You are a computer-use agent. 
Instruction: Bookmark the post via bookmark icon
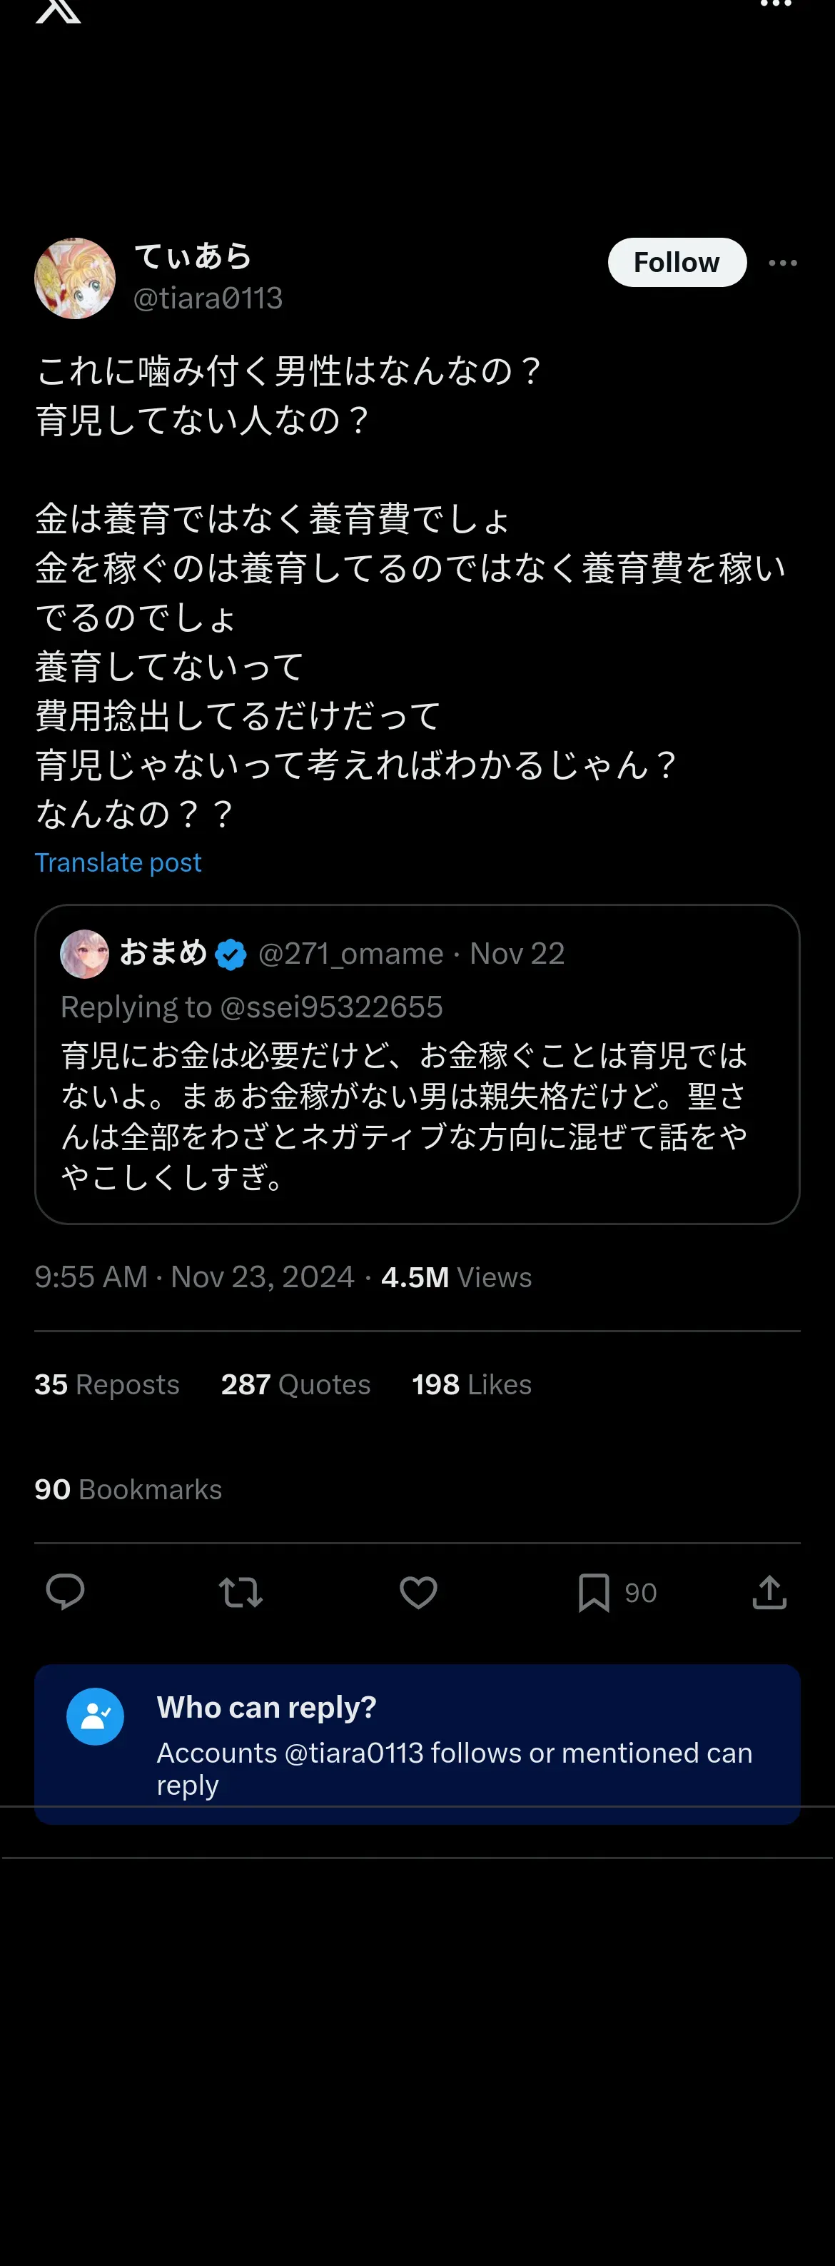pos(594,1592)
